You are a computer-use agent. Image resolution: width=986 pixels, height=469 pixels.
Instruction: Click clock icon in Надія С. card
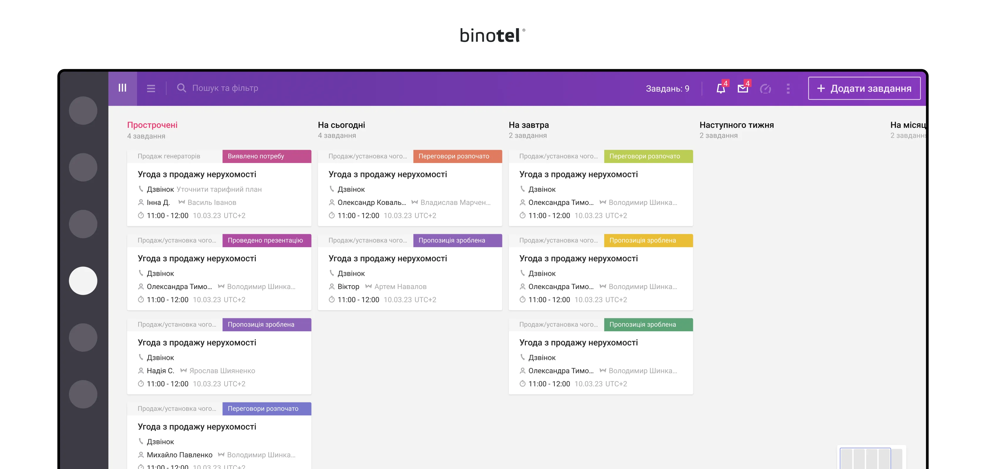141,383
